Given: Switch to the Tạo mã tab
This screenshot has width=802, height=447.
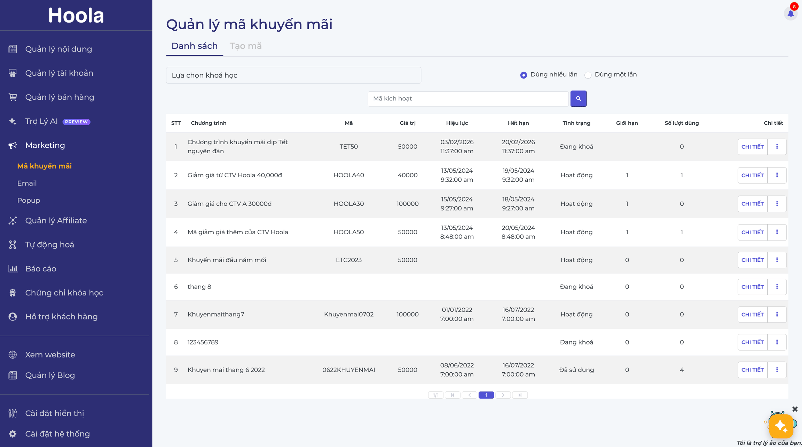Looking at the screenshot, I should (245, 46).
